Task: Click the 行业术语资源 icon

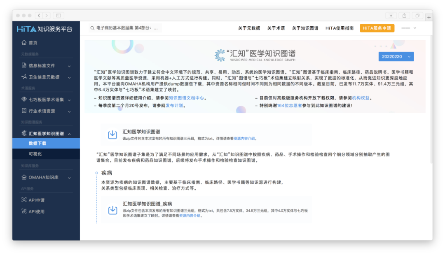Action: pyautogui.click(x=24, y=111)
